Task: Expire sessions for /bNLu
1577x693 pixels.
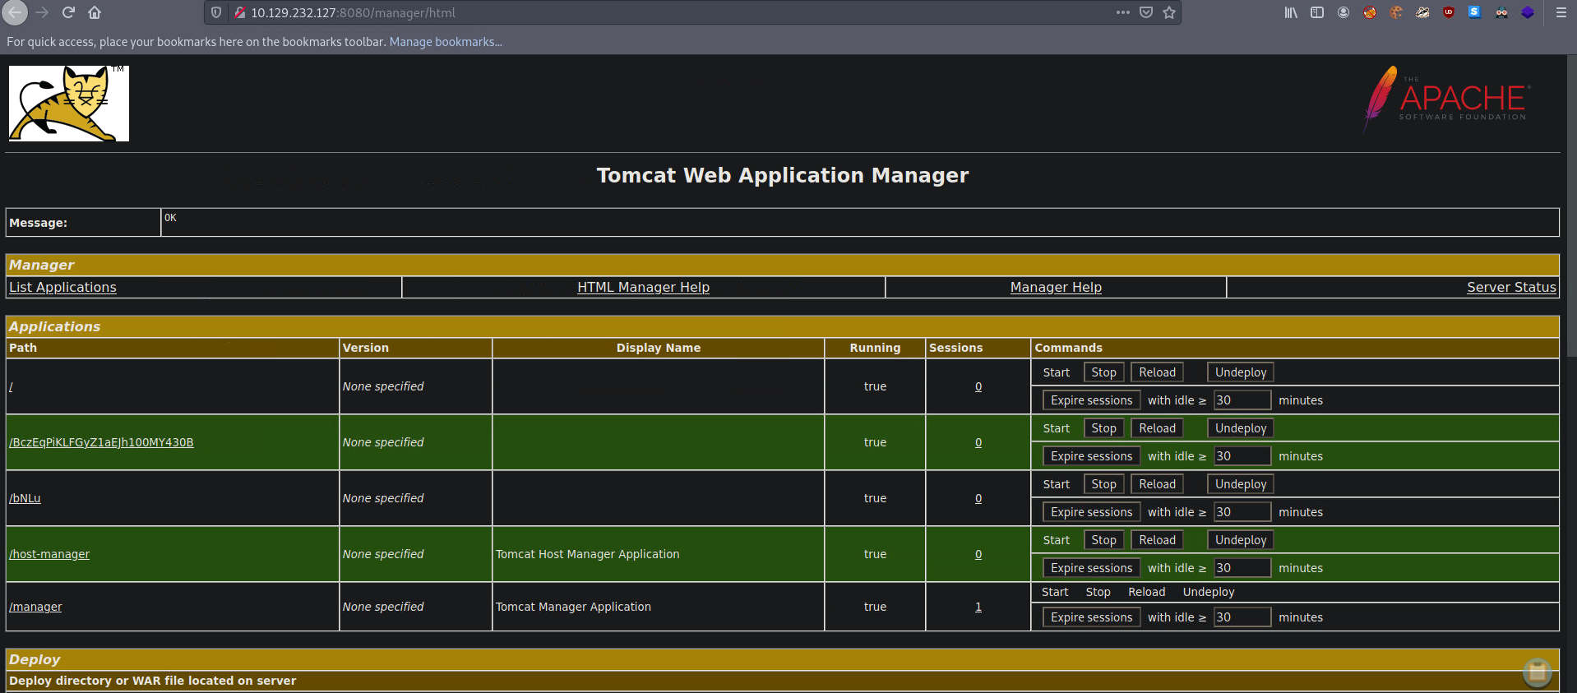Action: [1091, 512]
